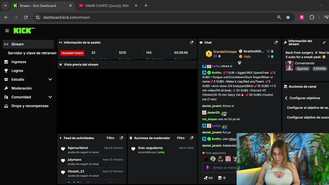The width and height of the screenshot is (329, 185).
Task: Edit Información del stream with pencil icon
Action: click(324, 43)
